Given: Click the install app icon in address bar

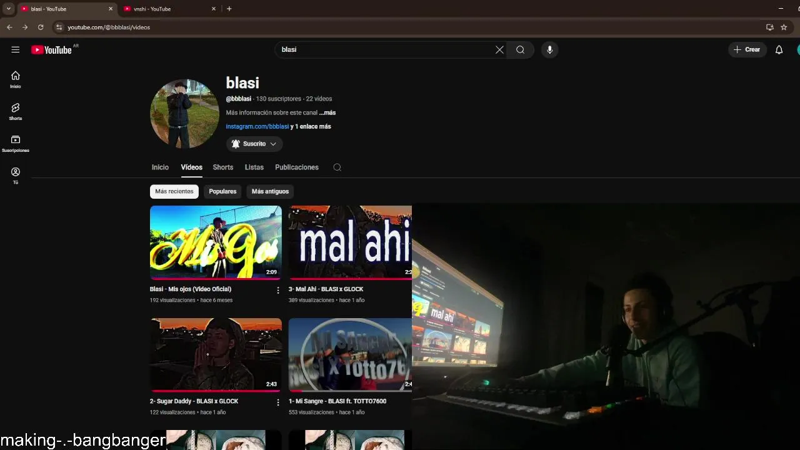Looking at the screenshot, I should click(x=770, y=27).
